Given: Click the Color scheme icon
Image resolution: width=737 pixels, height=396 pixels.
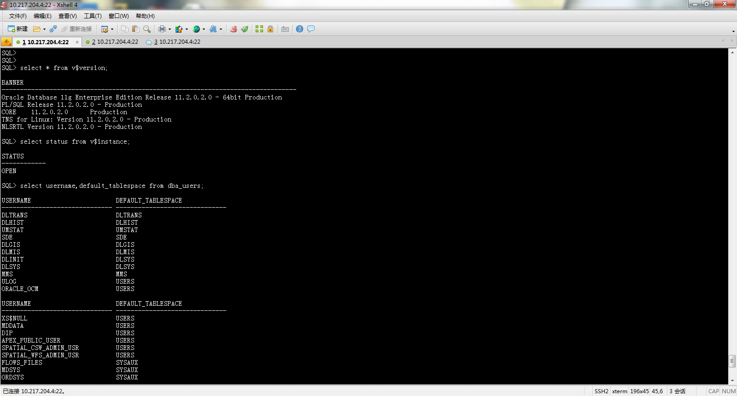Looking at the screenshot, I should [x=179, y=29].
